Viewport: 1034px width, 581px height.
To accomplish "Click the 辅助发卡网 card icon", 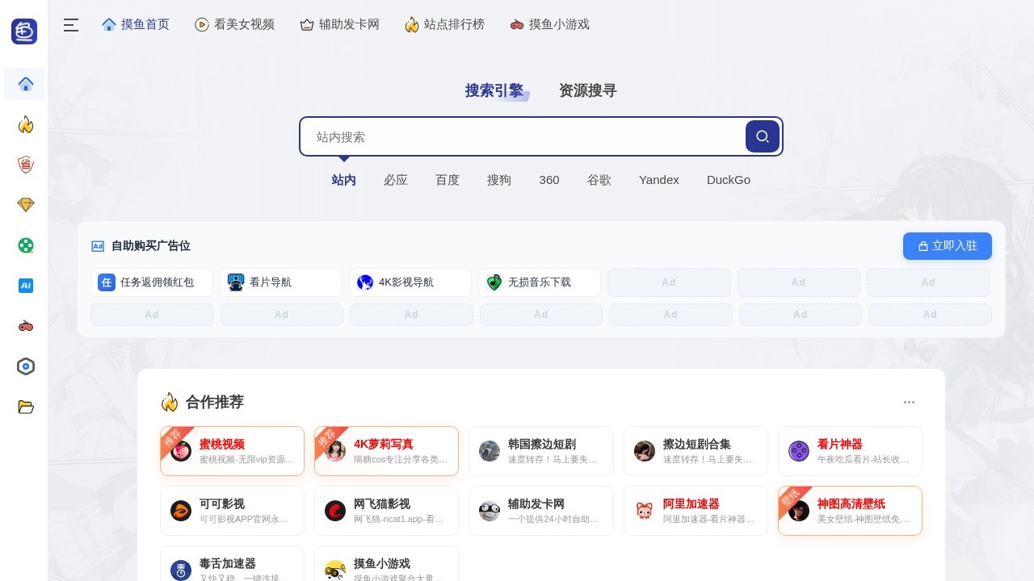I will (490, 511).
